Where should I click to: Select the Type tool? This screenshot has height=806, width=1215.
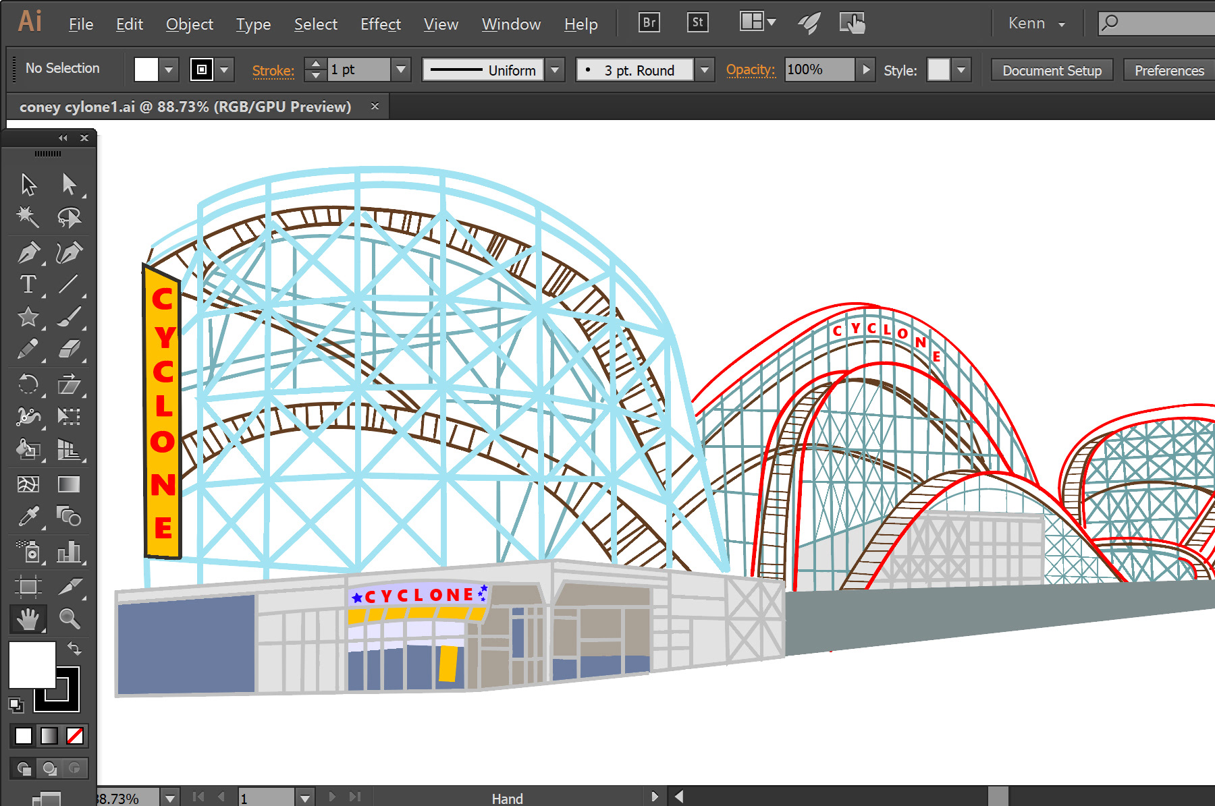(28, 284)
